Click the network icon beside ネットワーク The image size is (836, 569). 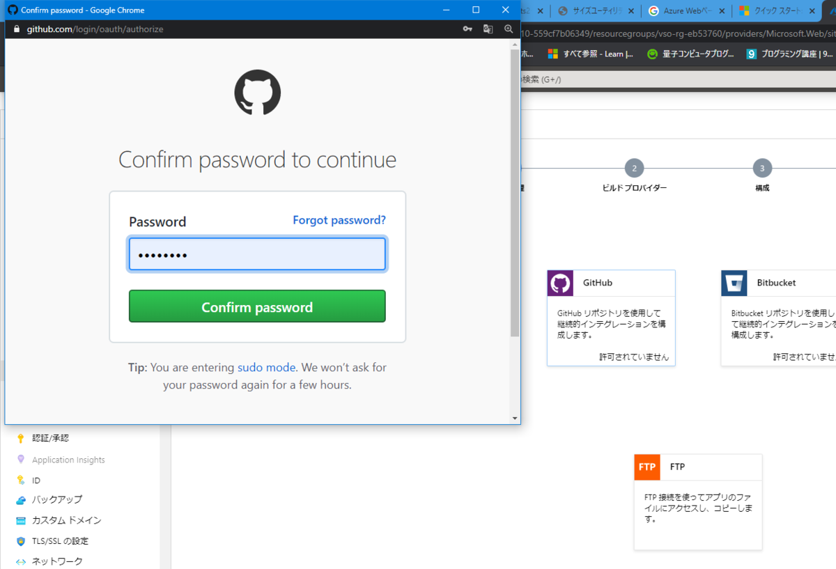click(x=21, y=561)
